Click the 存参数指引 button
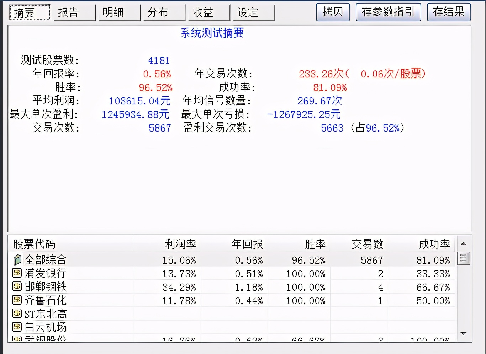This screenshot has width=486, height=354. coord(388,12)
